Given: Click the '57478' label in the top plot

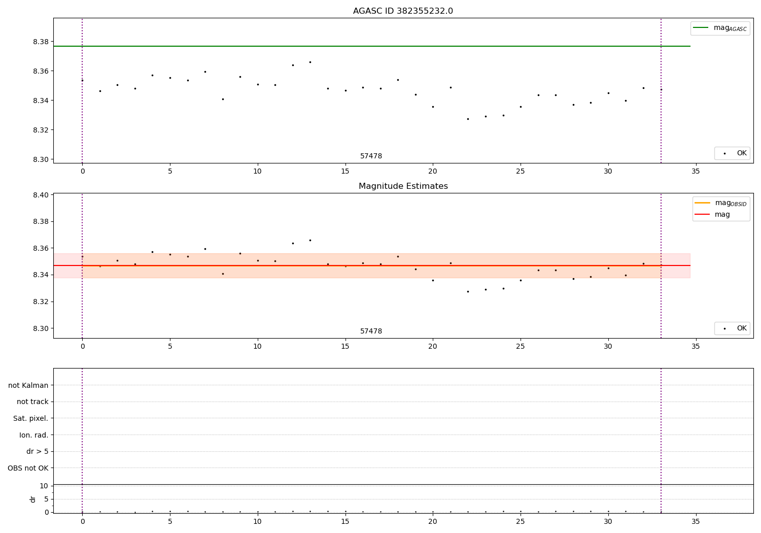Looking at the screenshot, I should (371, 156).
